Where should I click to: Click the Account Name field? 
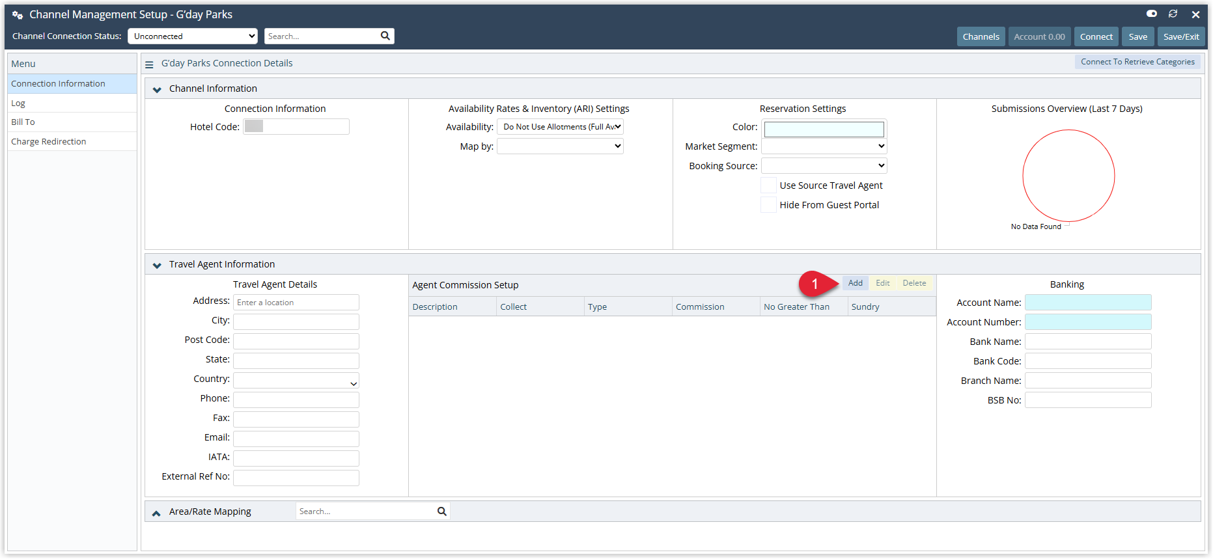point(1088,302)
